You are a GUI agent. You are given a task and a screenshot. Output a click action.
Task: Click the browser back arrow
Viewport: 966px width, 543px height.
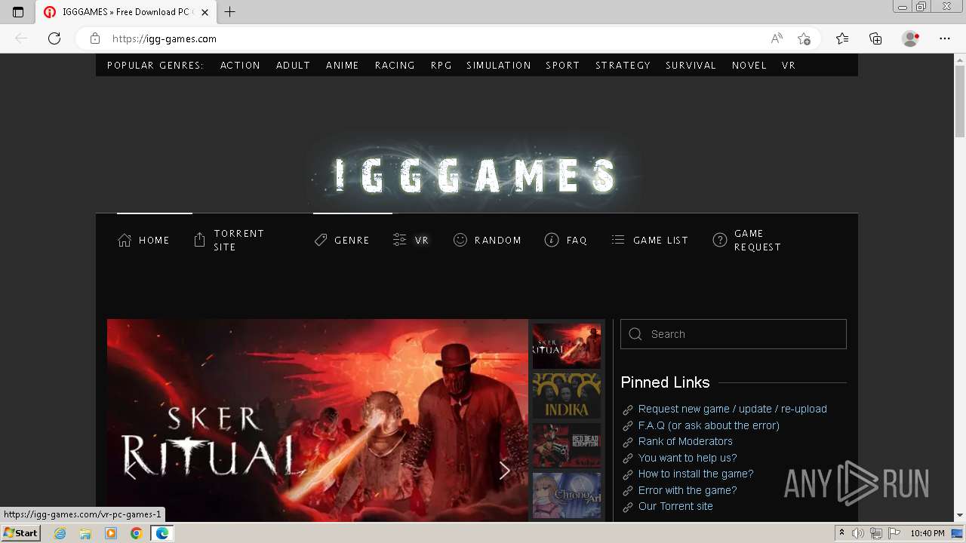(21, 38)
